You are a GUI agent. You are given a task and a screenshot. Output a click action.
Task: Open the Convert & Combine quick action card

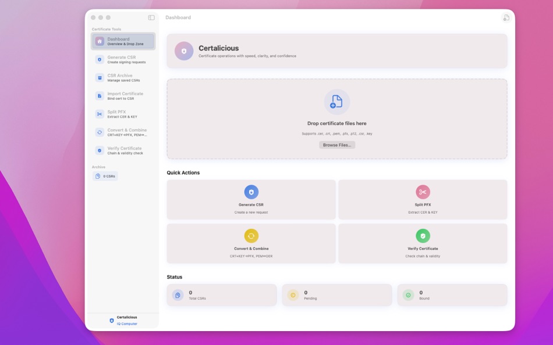point(251,243)
